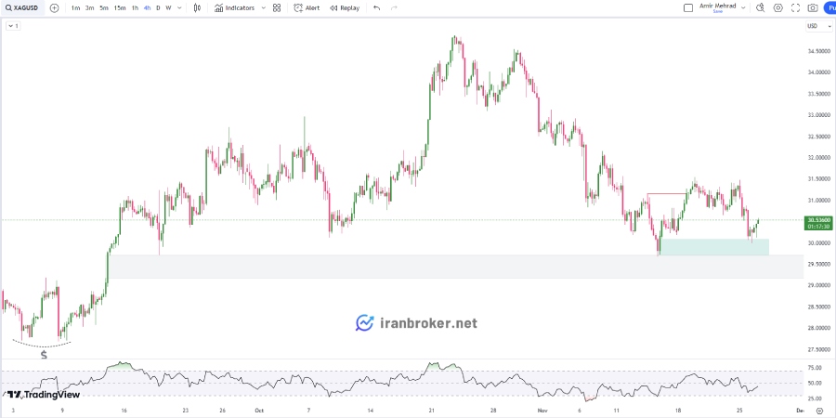Select the D daily timeframe
Screen dimensions: 836x418
(x=158, y=8)
